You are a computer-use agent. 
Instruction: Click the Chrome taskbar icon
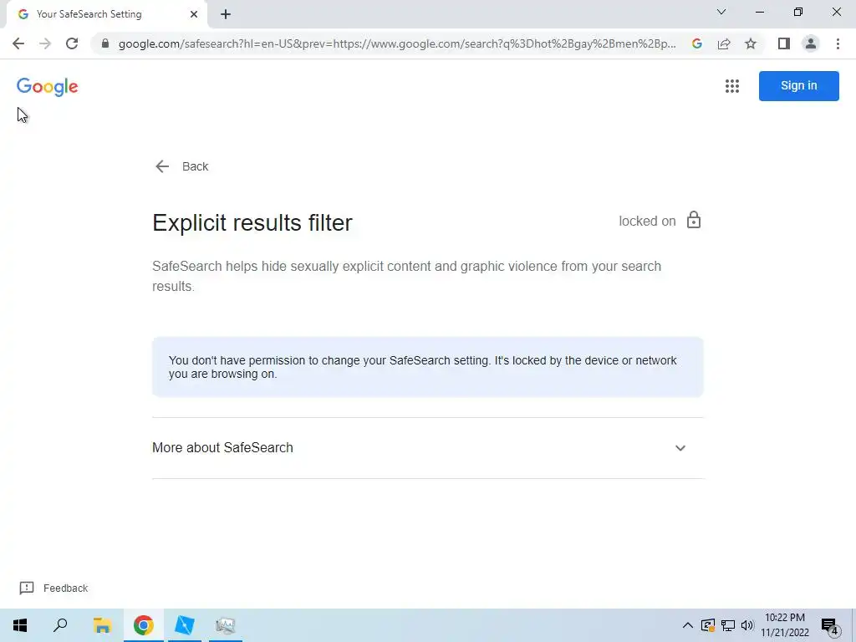pos(144,625)
